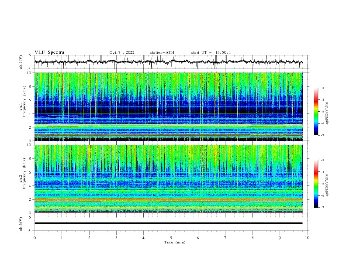Click time axis tick label "3"
Image resolution: width=346 pixels, height=267 pixels.
116,238
